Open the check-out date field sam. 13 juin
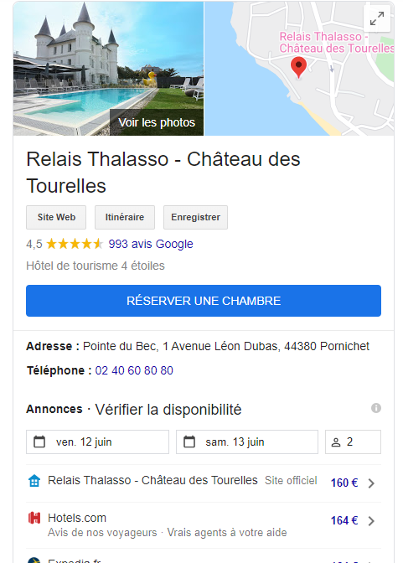Image resolution: width=403 pixels, height=563 pixels. pos(247,442)
